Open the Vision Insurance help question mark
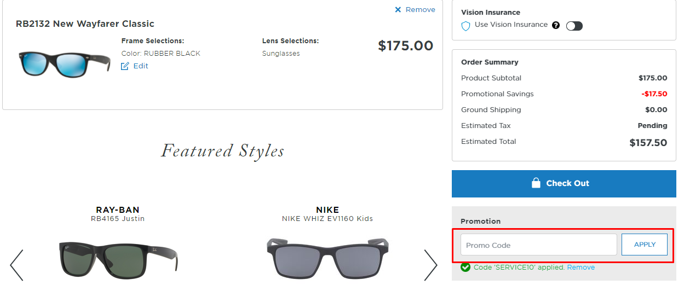This screenshot has width=684, height=285. click(556, 25)
